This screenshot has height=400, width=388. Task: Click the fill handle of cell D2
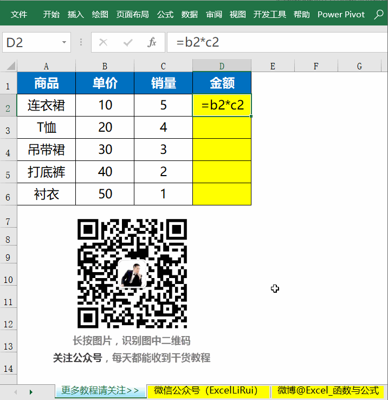pos(251,117)
